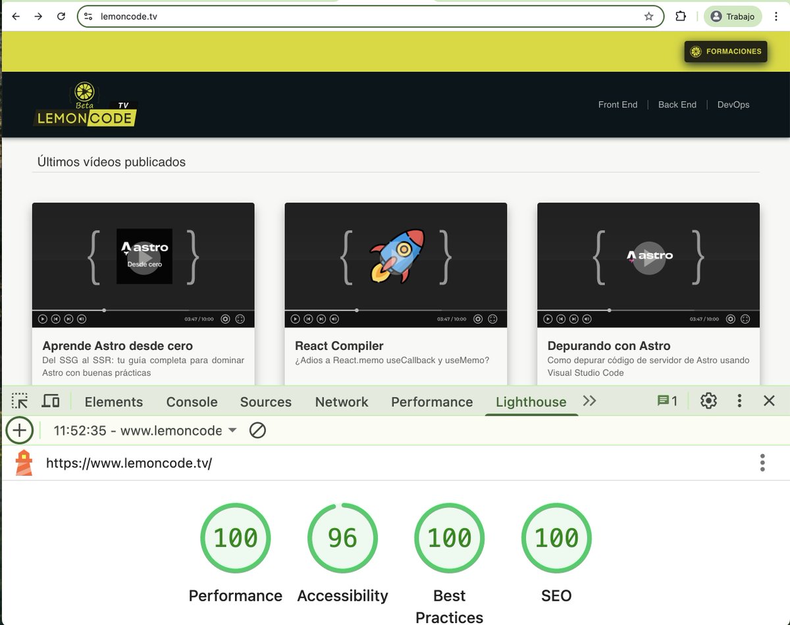
Task: Close the DevTools panel
Action: pyautogui.click(x=769, y=401)
